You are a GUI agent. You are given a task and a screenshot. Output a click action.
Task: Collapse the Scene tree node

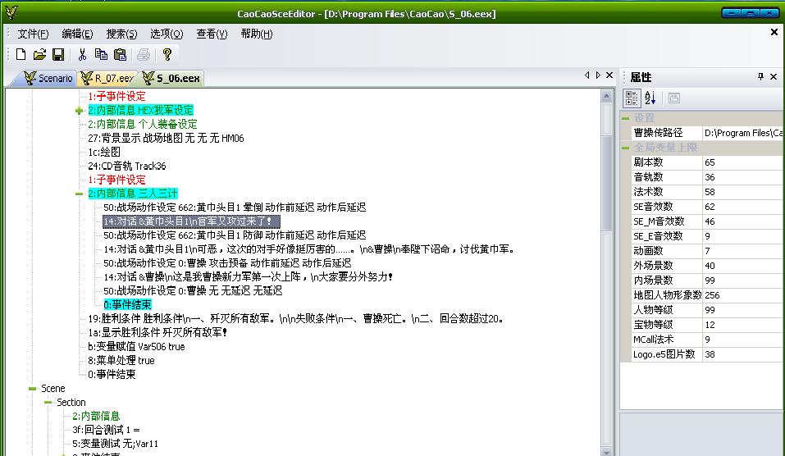(x=33, y=389)
